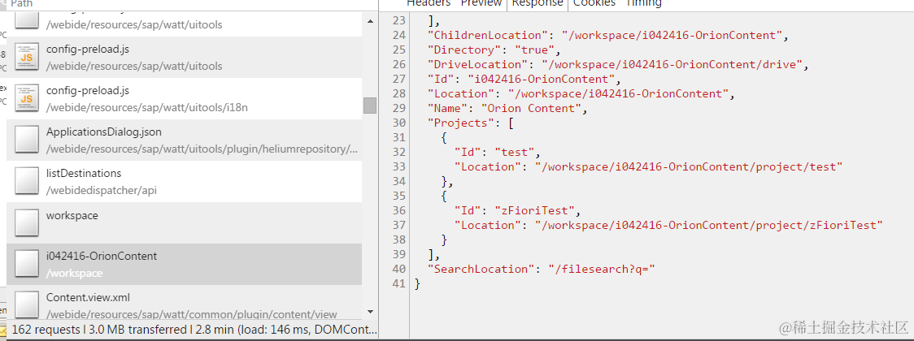914x341 pixels.
Task: Click the file icon beside listDestinations
Action: [26, 182]
